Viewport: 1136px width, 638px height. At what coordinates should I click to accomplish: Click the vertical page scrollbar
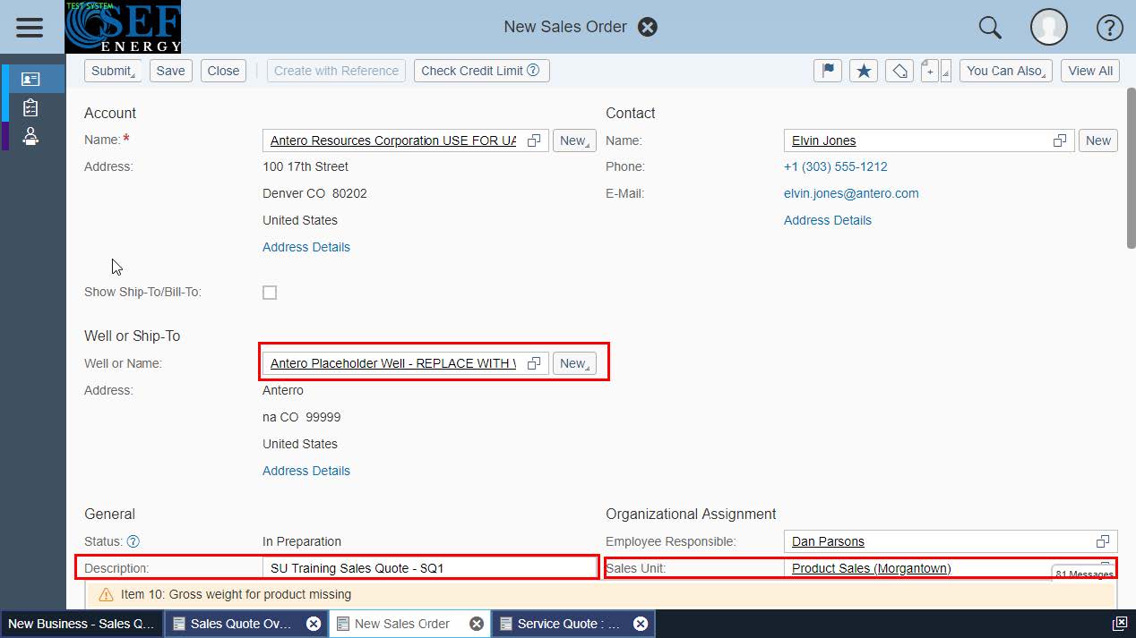[1130, 170]
